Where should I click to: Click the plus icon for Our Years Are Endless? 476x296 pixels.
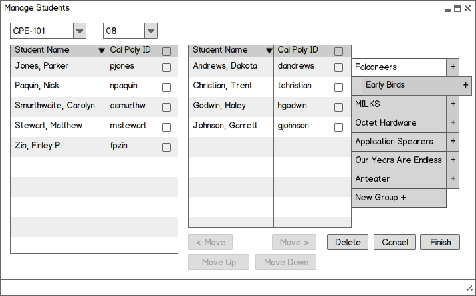pos(453,160)
